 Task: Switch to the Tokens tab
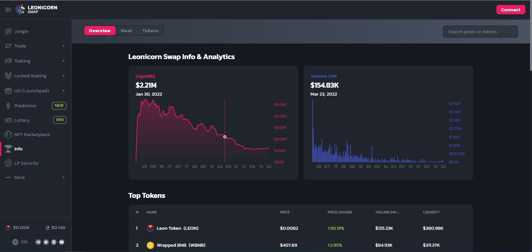(150, 31)
